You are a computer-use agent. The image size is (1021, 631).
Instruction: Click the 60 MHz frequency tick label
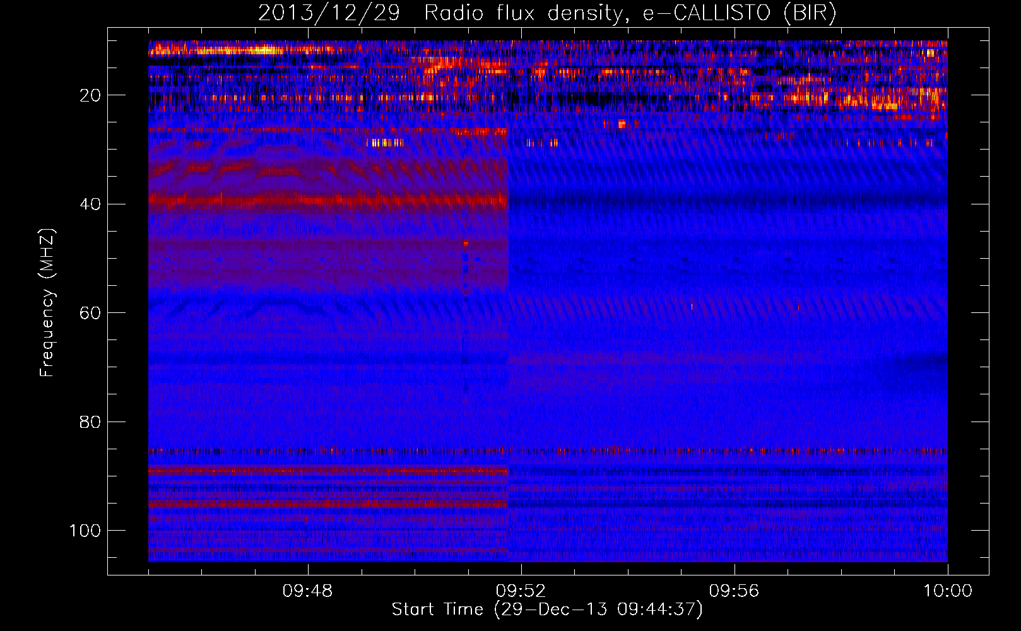coord(90,314)
